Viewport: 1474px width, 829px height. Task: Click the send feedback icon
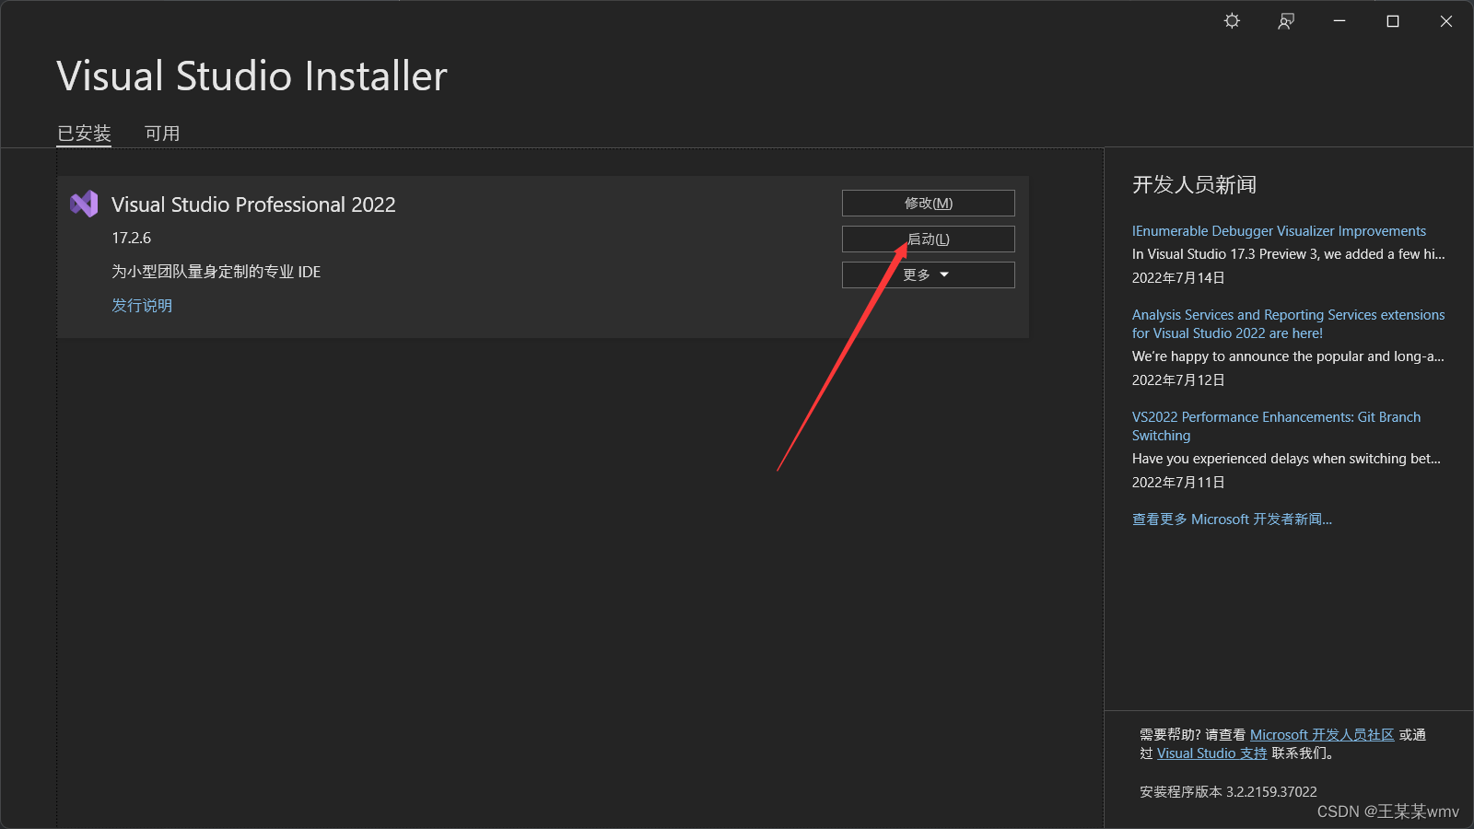coord(1285,20)
